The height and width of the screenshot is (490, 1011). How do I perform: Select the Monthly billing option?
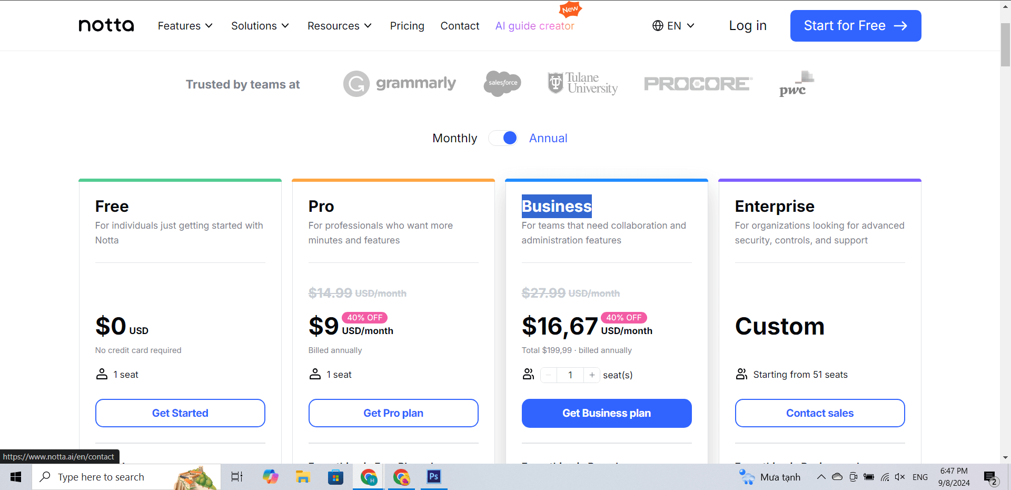[454, 138]
